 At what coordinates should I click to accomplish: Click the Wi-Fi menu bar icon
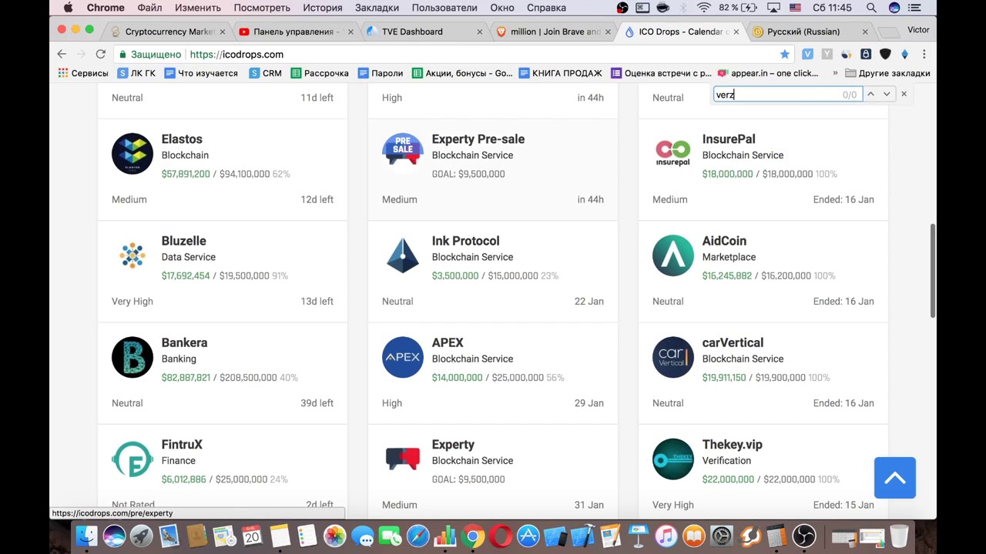[704, 8]
